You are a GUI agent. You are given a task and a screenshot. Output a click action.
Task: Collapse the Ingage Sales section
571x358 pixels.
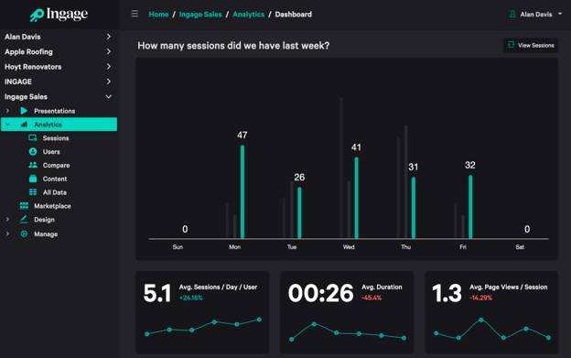coord(59,96)
